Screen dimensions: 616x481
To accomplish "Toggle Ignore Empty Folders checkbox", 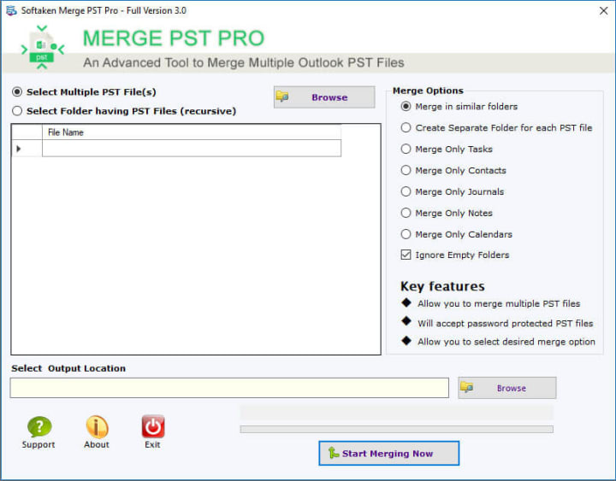I will click(x=406, y=255).
